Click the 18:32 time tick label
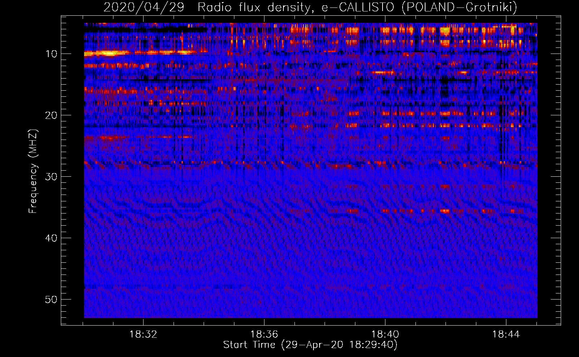579x357 pixels. [x=143, y=335]
